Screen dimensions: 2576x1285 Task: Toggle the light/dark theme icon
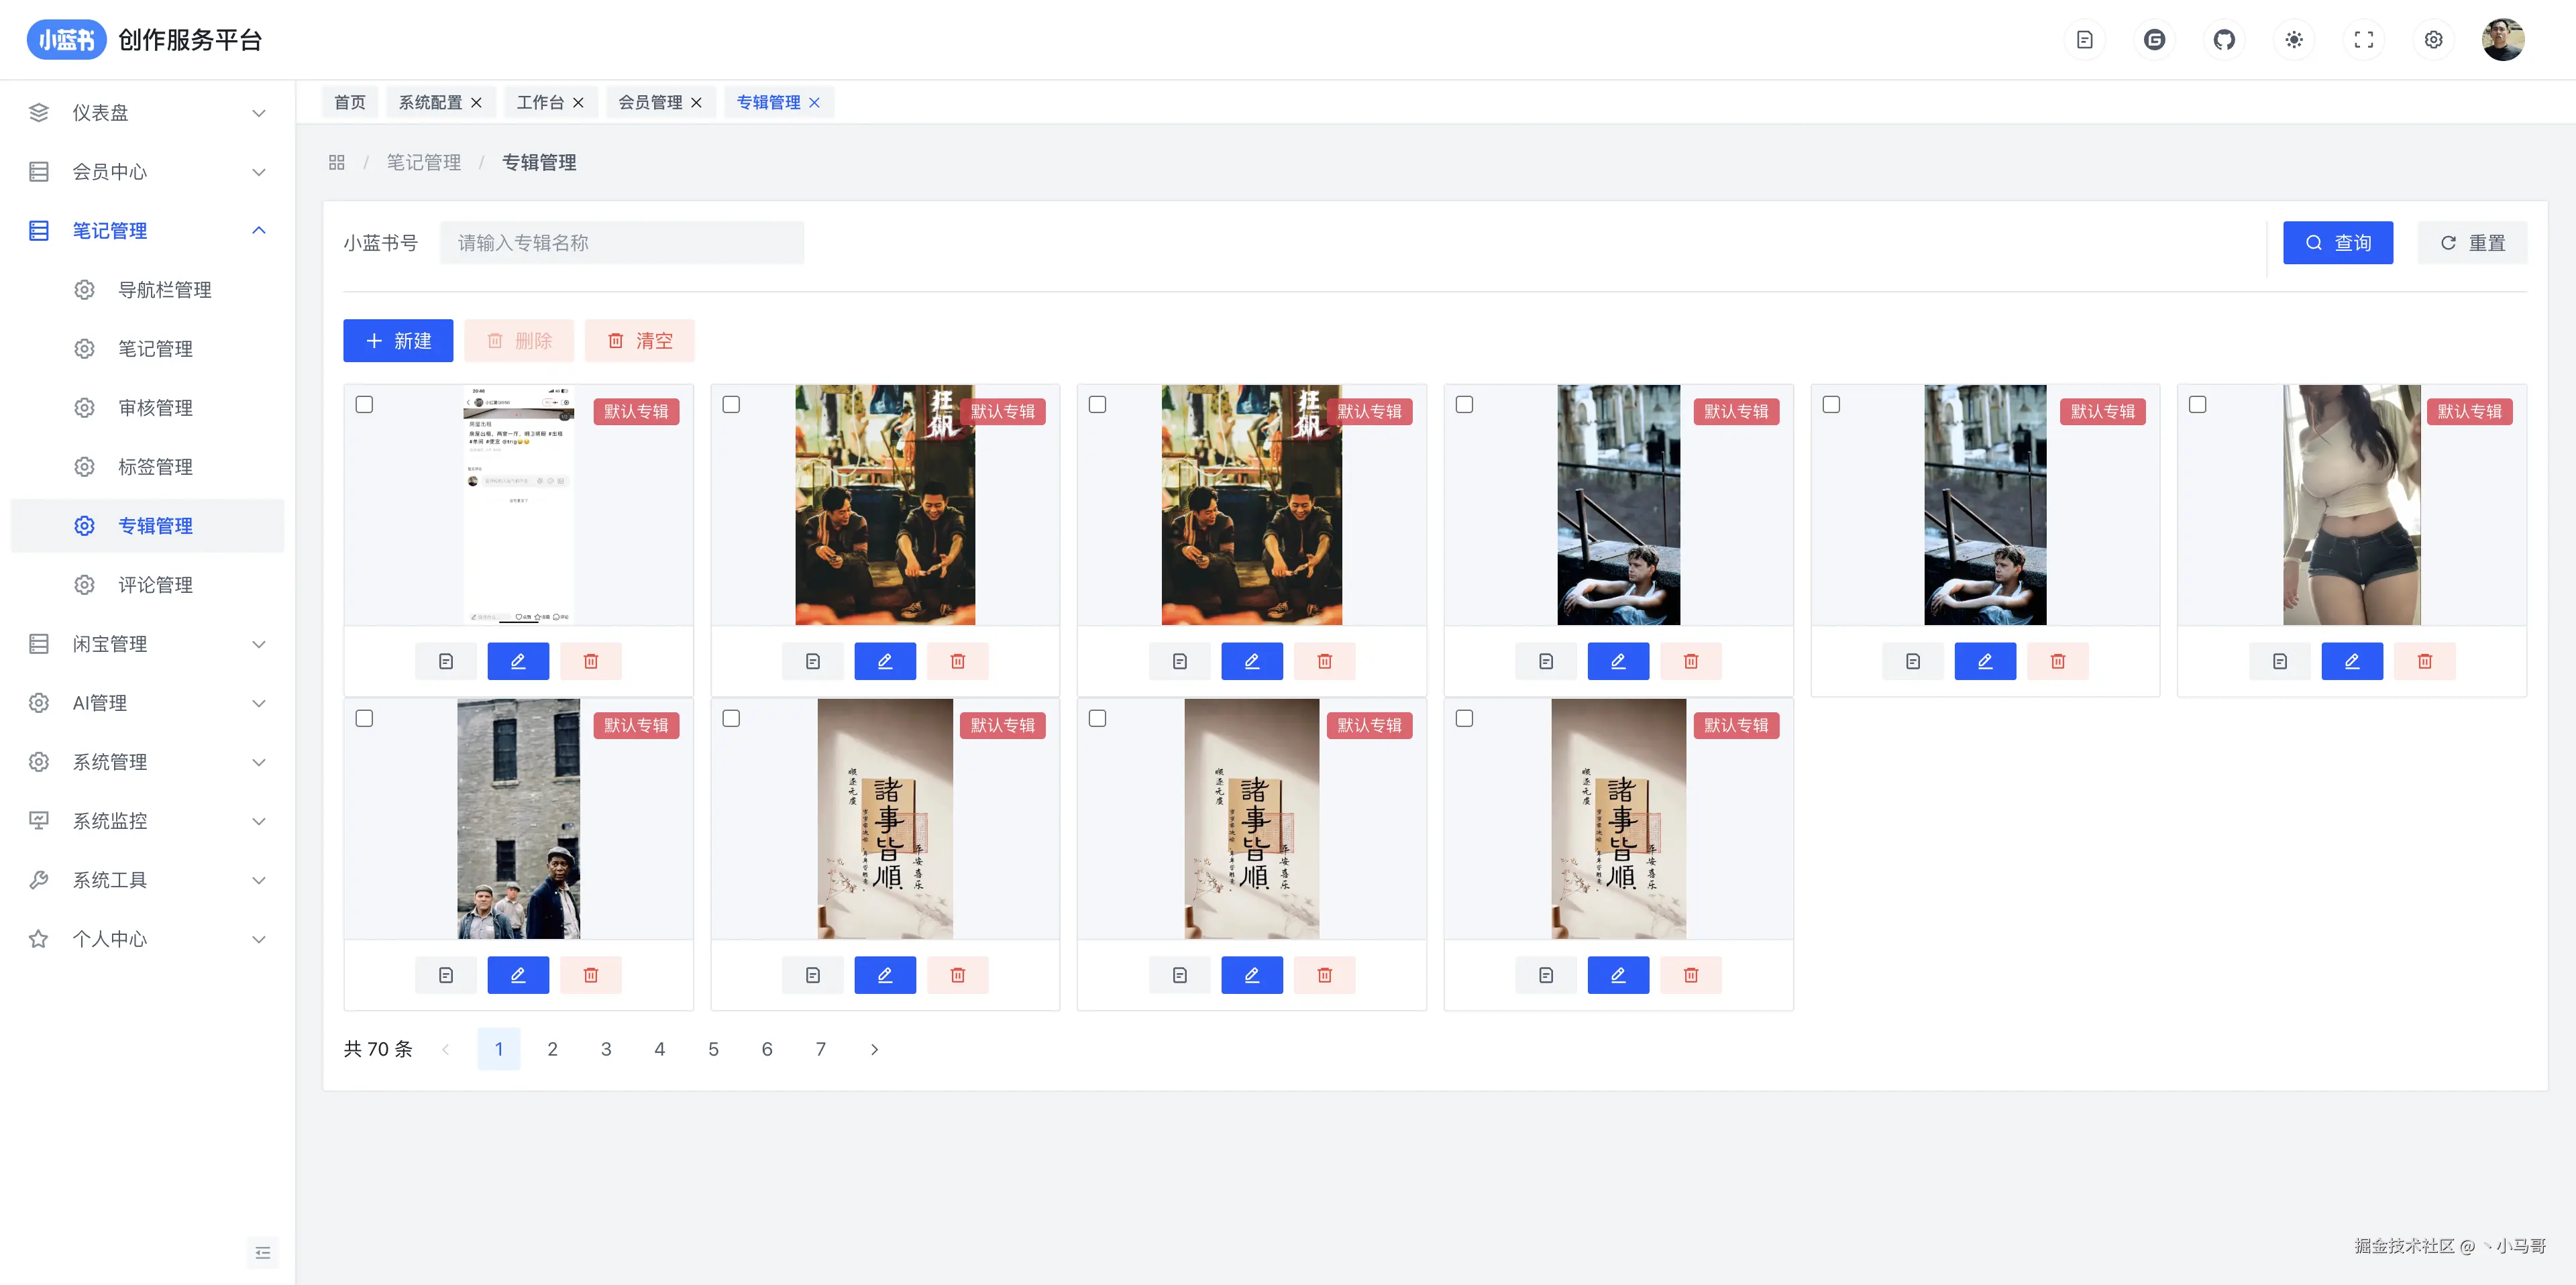[x=2294, y=40]
